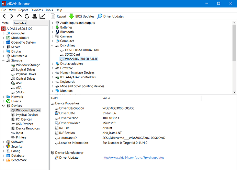The width and height of the screenshot is (237, 170).
Task: Select the DirectX icon
Action: pyautogui.click(x=8, y=101)
